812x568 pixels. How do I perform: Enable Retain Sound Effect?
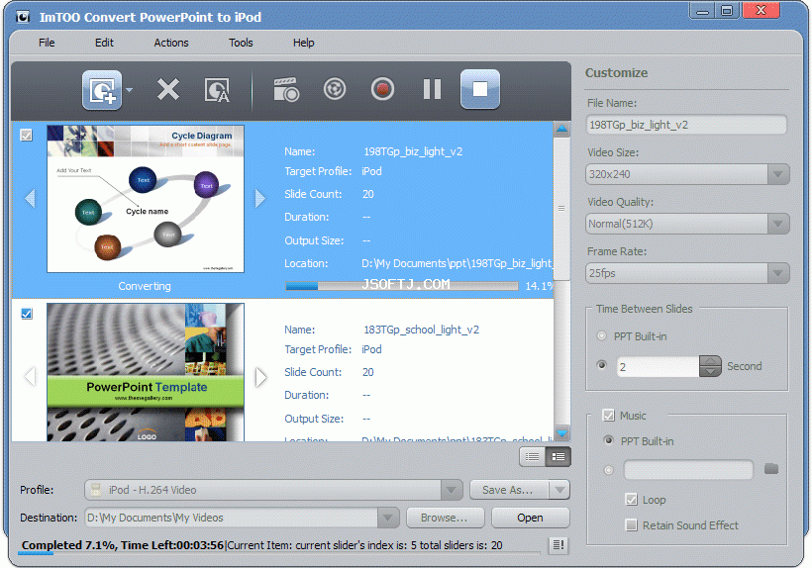tap(631, 525)
